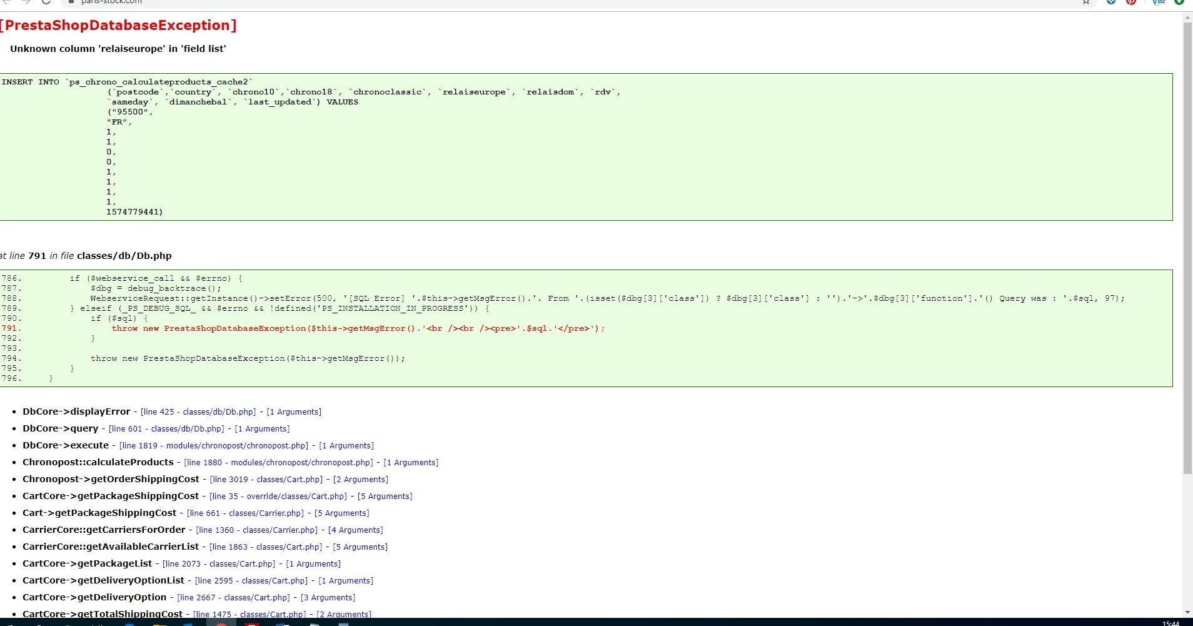Image resolution: width=1193 pixels, height=626 pixels.
Task: Open line 1863 classes/Cart.php link
Action: tap(266, 547)
